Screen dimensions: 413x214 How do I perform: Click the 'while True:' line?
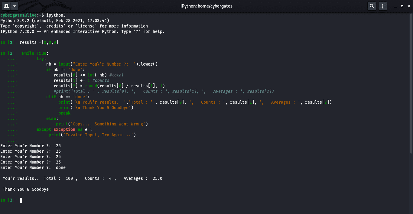[35, 53]
